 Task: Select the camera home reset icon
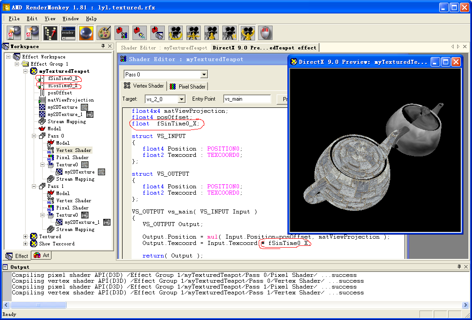[229, 33]
